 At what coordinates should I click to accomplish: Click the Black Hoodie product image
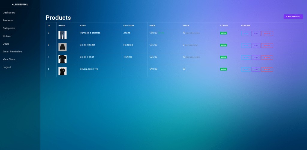point(62,47)
